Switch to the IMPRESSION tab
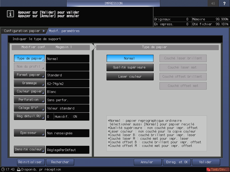 113,3
